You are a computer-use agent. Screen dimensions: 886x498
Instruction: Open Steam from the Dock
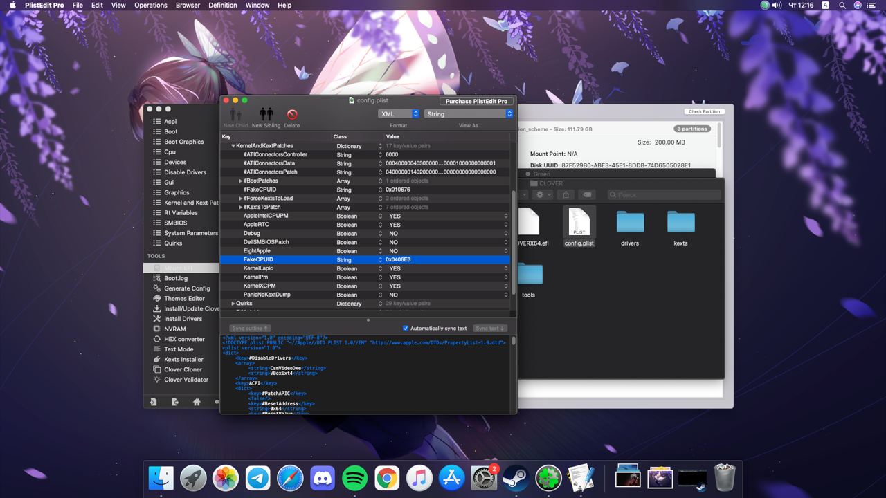tap(516, 478)
